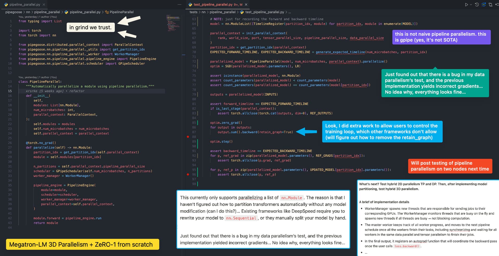The image size is (499, 256).
Task: Click the "You, yesterday" author CodeLens above line 1
Action: click(37, 17)
